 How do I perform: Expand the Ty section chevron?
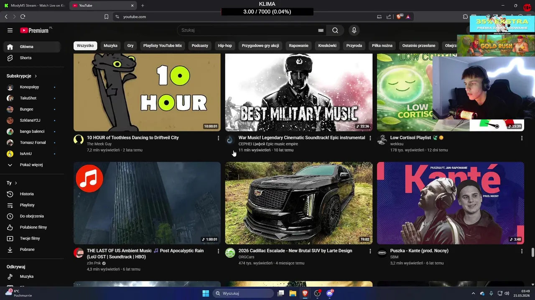tap(16, 183)
